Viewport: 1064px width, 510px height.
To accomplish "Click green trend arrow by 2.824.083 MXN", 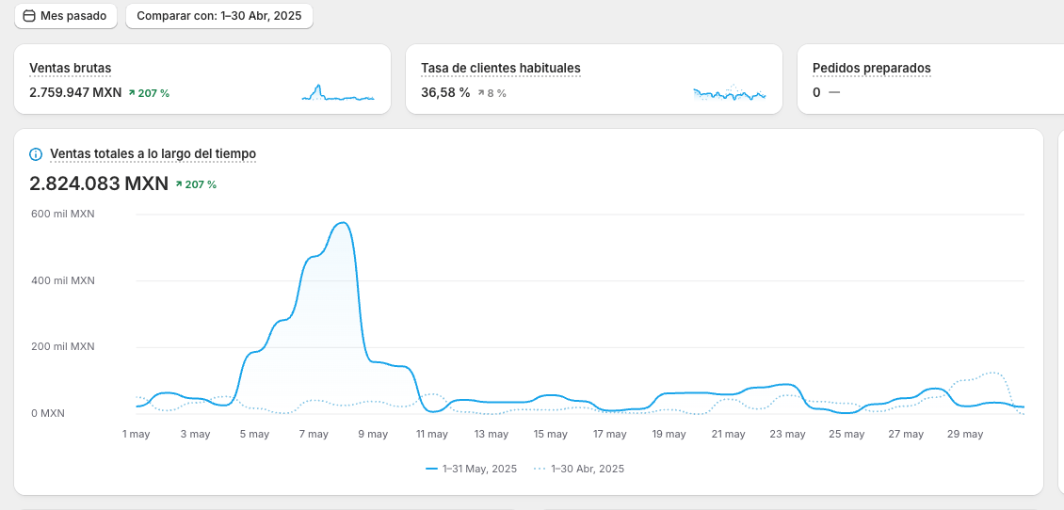I will tap(179, 184).
